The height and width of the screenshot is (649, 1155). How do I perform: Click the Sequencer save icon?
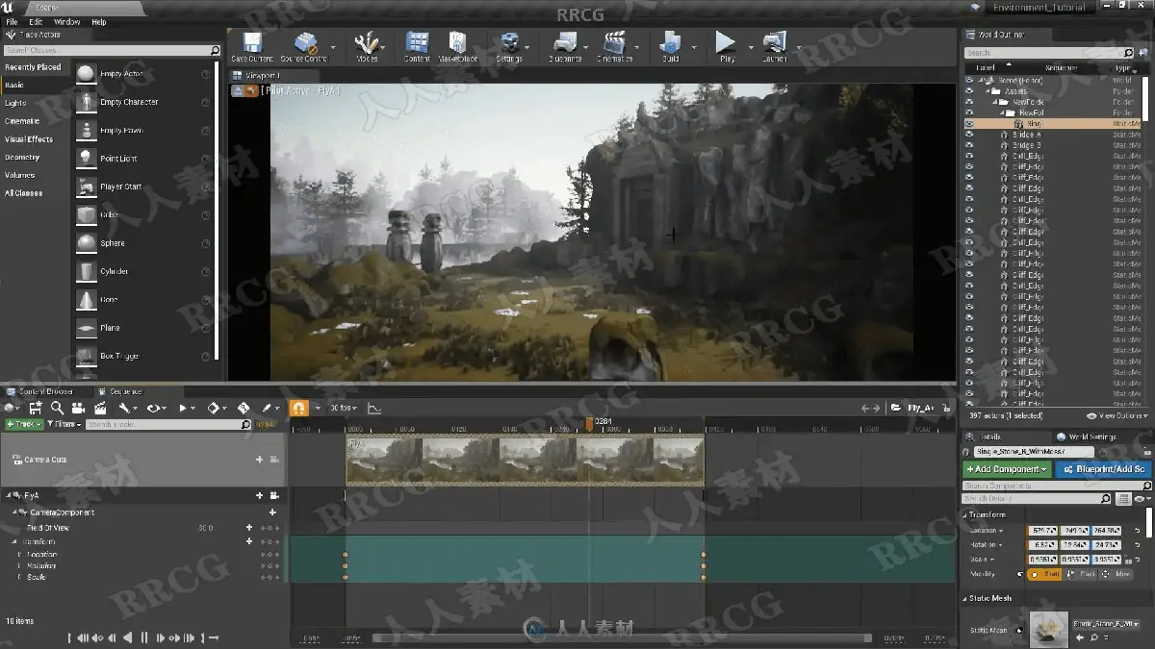coord(36,408)
